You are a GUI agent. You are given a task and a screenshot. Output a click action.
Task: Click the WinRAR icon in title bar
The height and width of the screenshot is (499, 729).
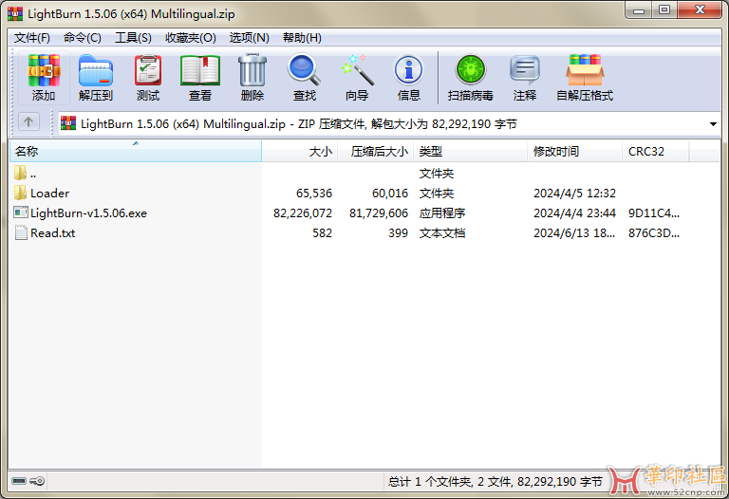click(x=15, y=14)
